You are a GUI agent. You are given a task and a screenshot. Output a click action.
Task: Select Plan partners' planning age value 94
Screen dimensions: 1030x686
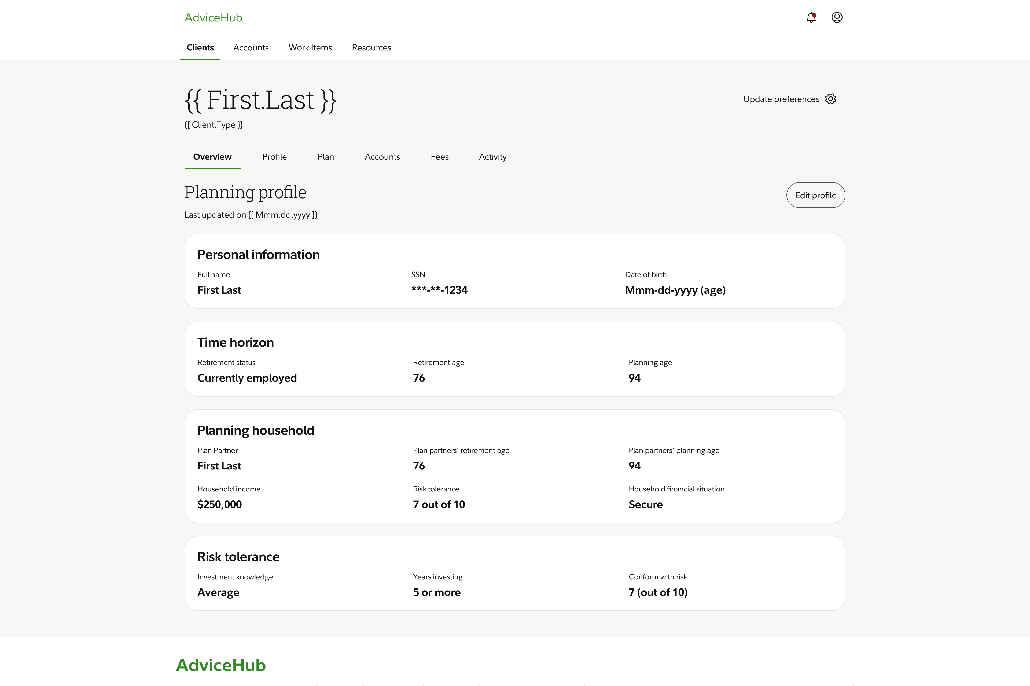pyautogui.click(x=635, y=466)
